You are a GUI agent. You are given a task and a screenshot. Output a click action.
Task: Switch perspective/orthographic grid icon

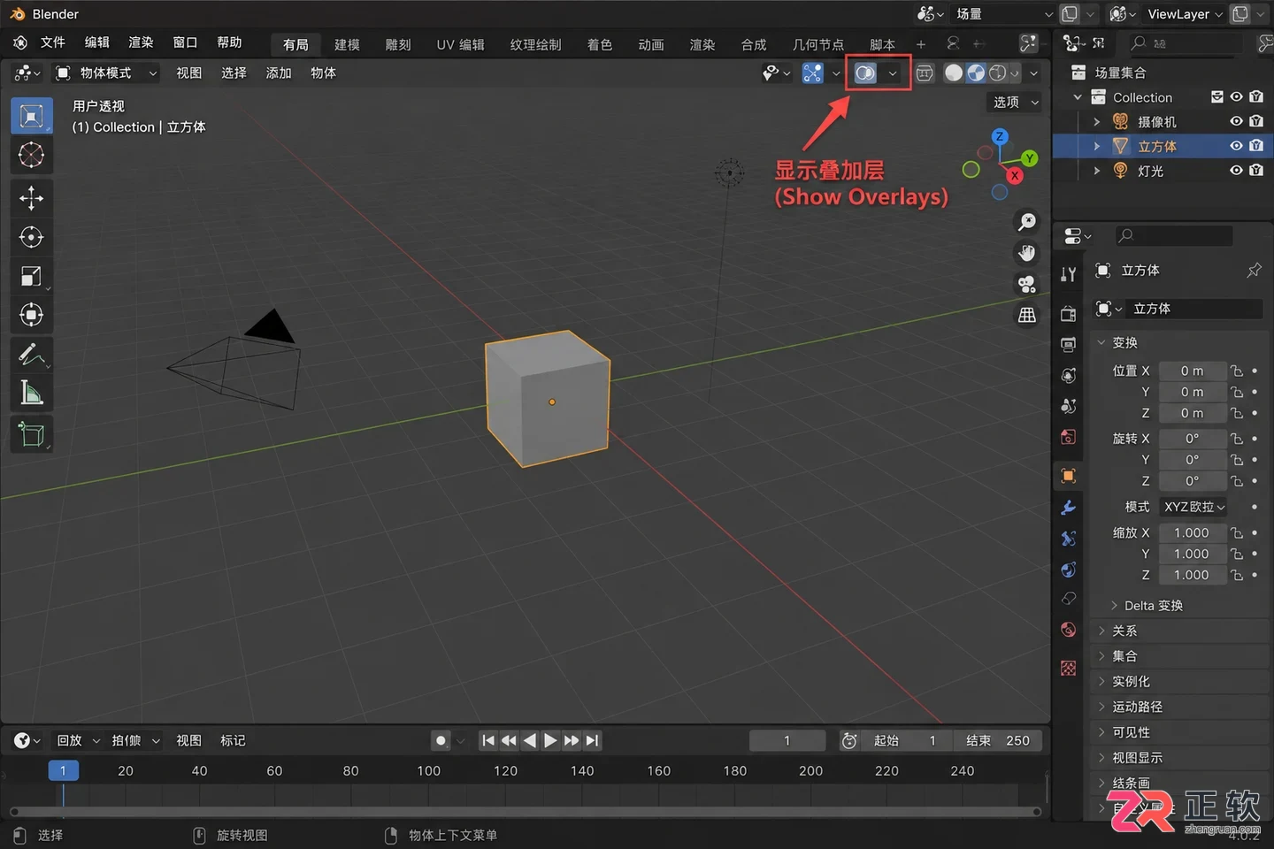[1026, 315]
